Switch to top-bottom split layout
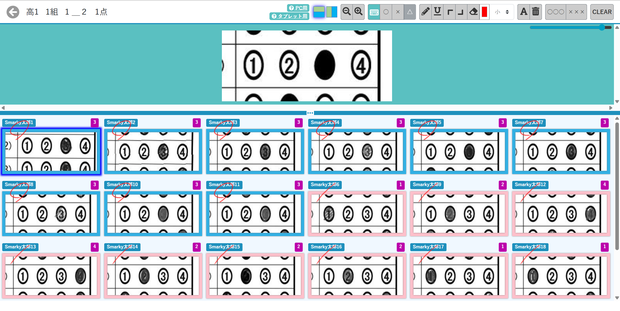 pos(319,12)
